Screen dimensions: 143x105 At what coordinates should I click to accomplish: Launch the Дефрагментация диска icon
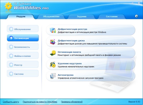pyautogui.click(x=53, y=42)
